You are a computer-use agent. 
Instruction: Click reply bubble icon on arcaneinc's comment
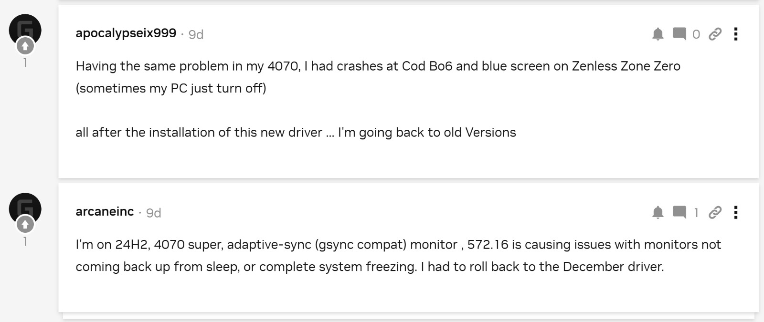(x=679, y=212)
